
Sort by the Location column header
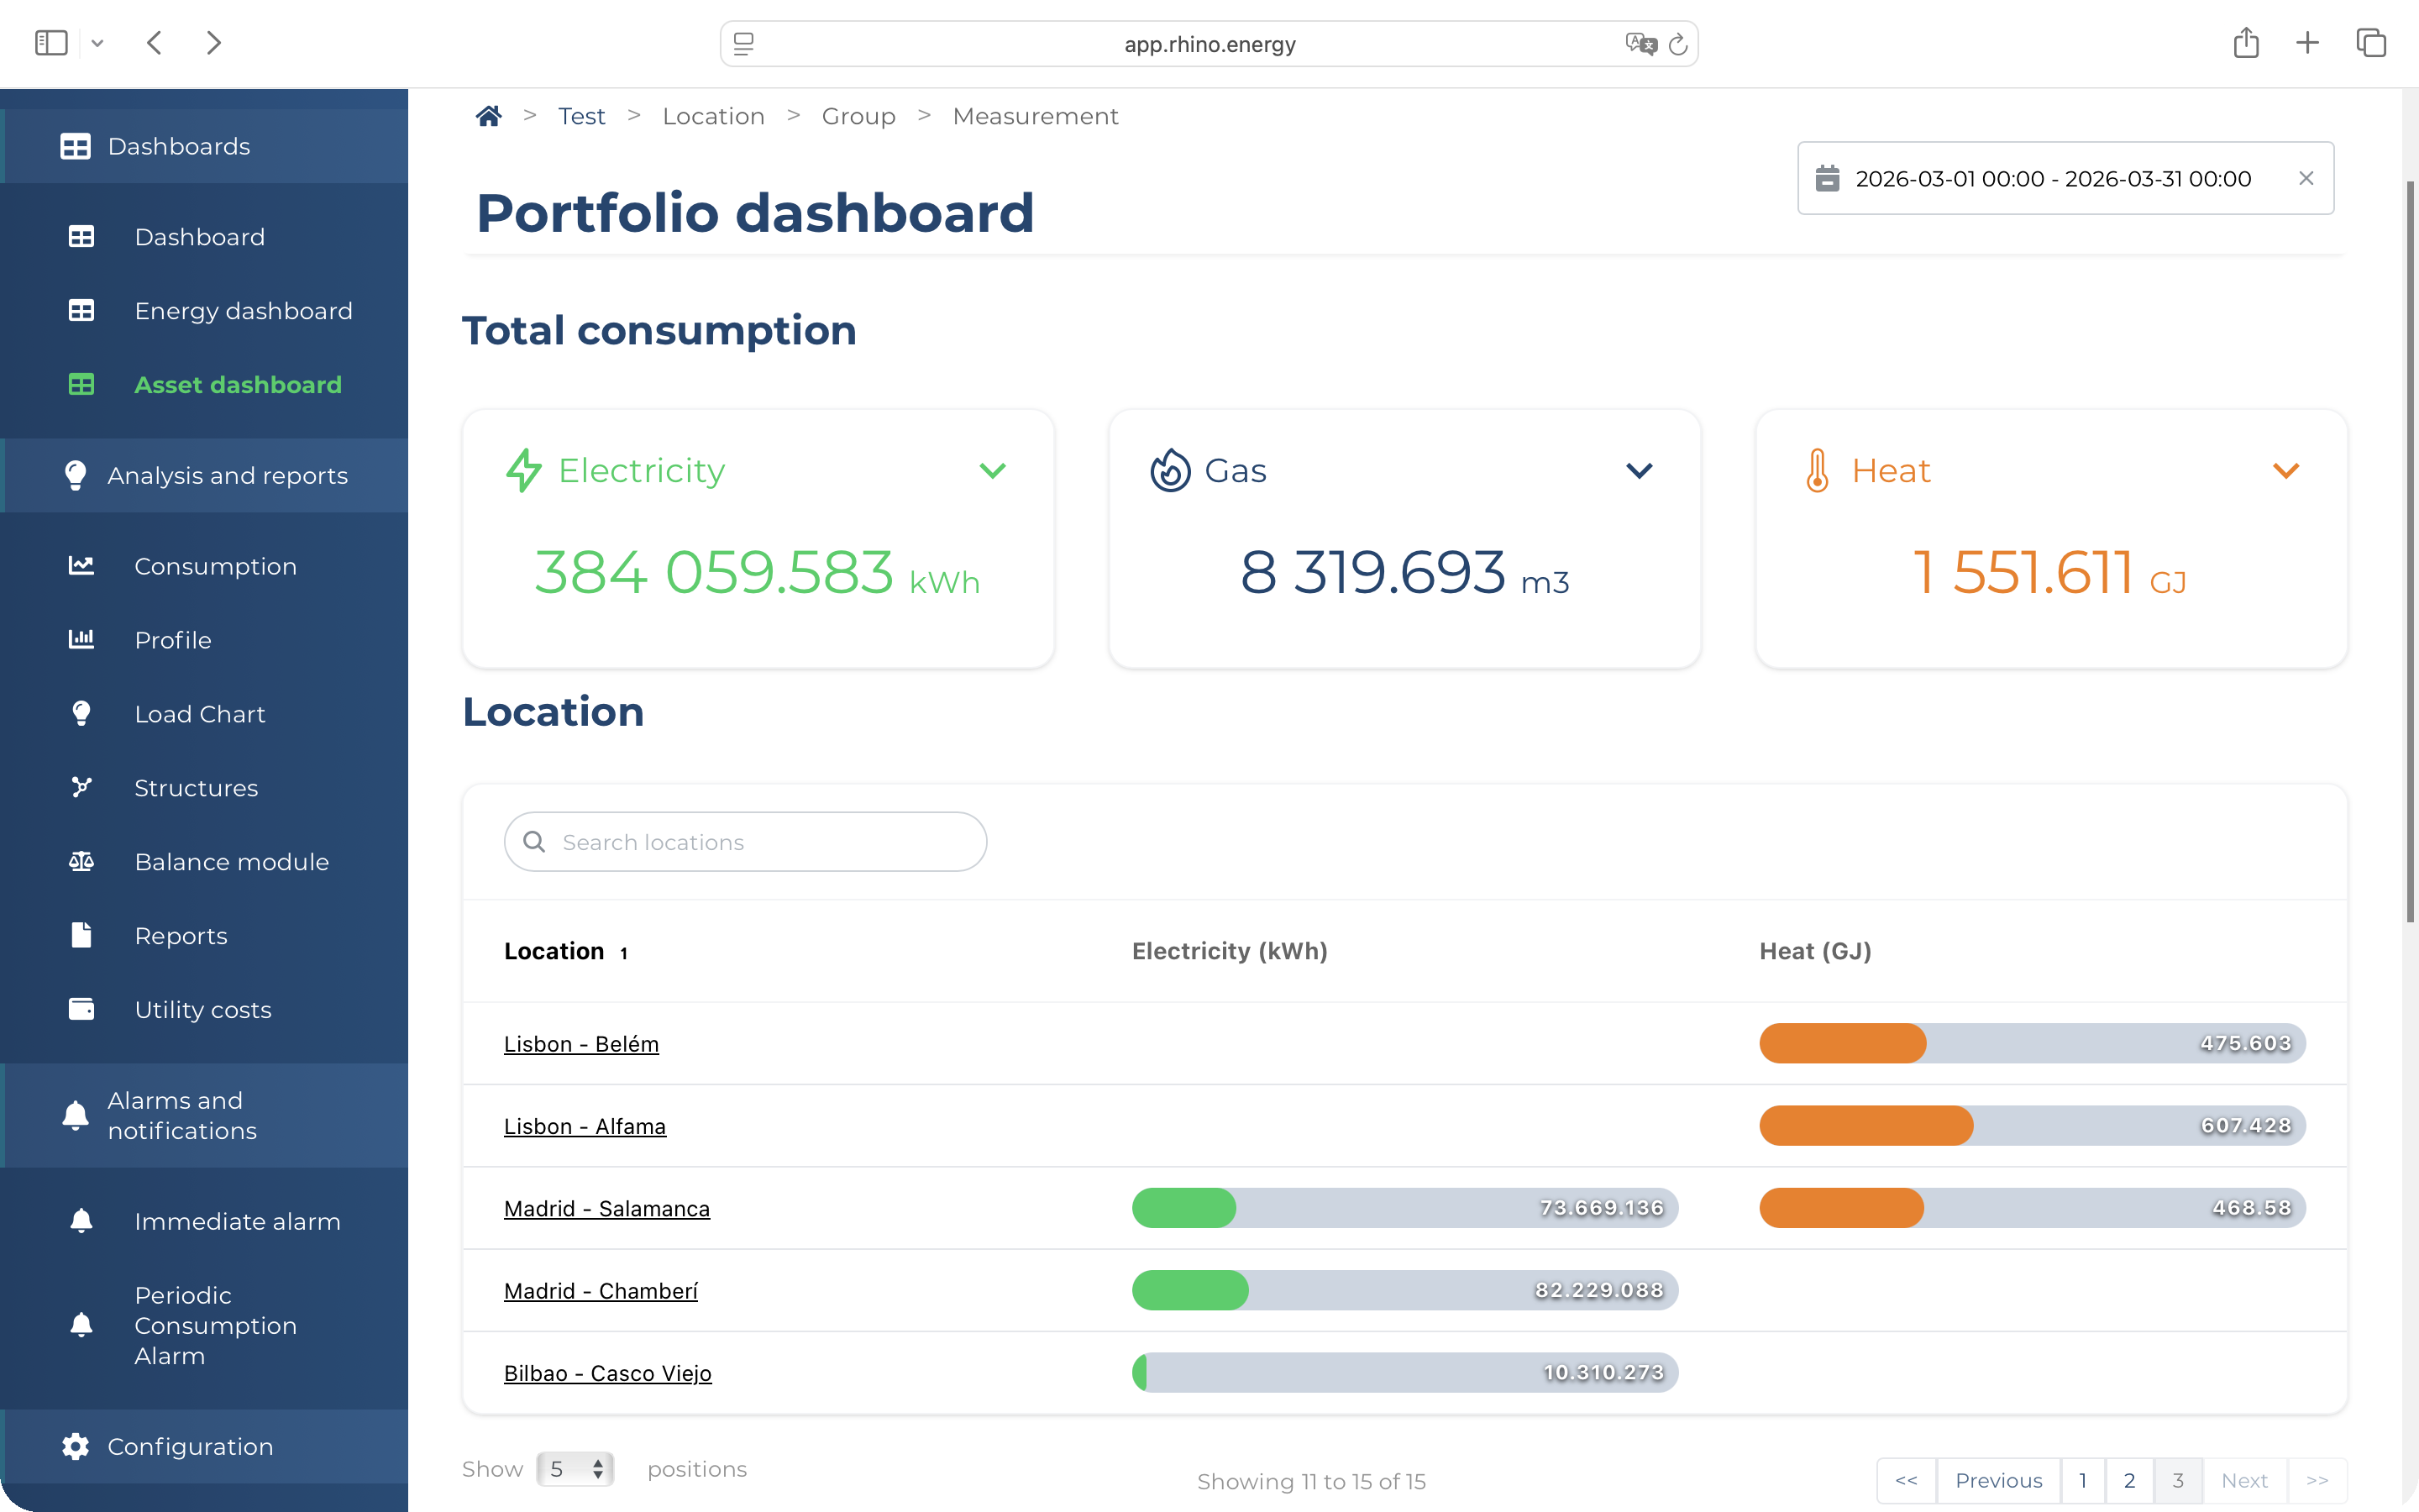[554, 951]
